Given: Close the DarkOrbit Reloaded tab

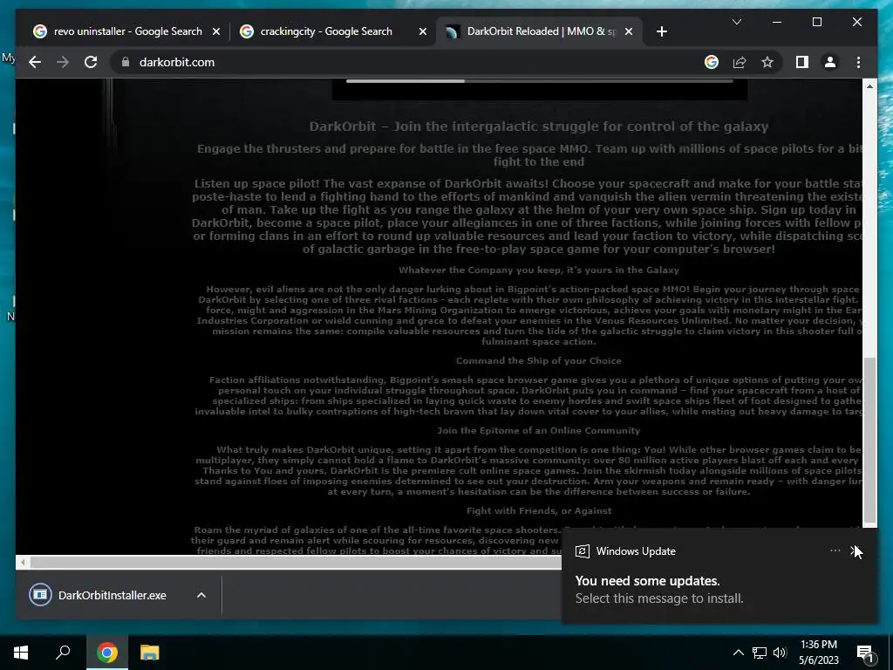Looking at the screenshot, I should 628,31.
